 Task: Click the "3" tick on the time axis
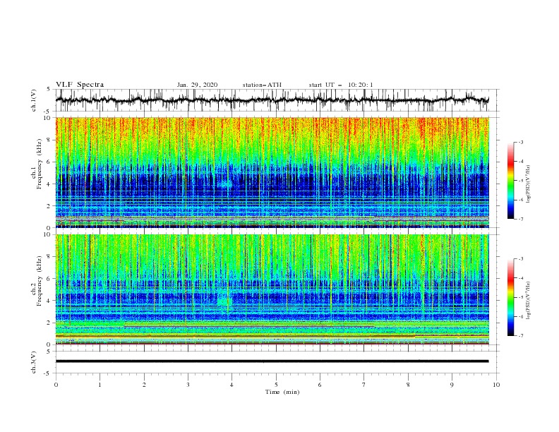point(188,385)
